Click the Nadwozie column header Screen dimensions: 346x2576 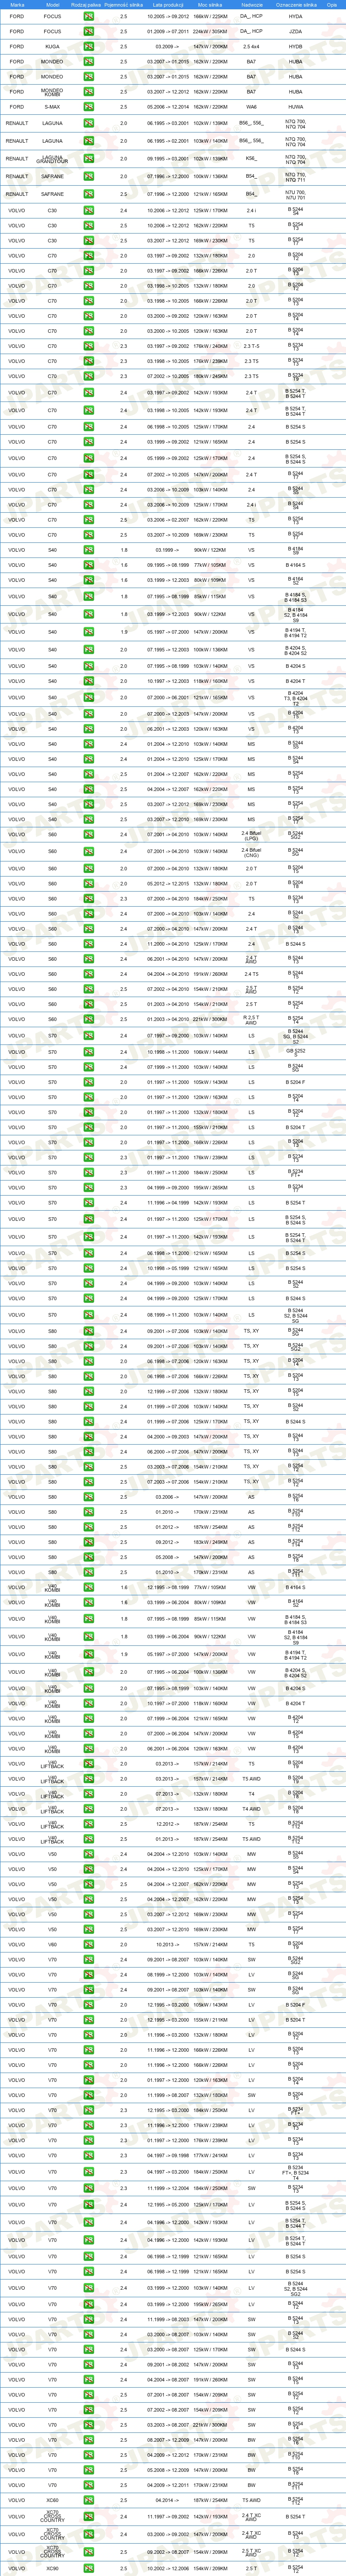251,4
